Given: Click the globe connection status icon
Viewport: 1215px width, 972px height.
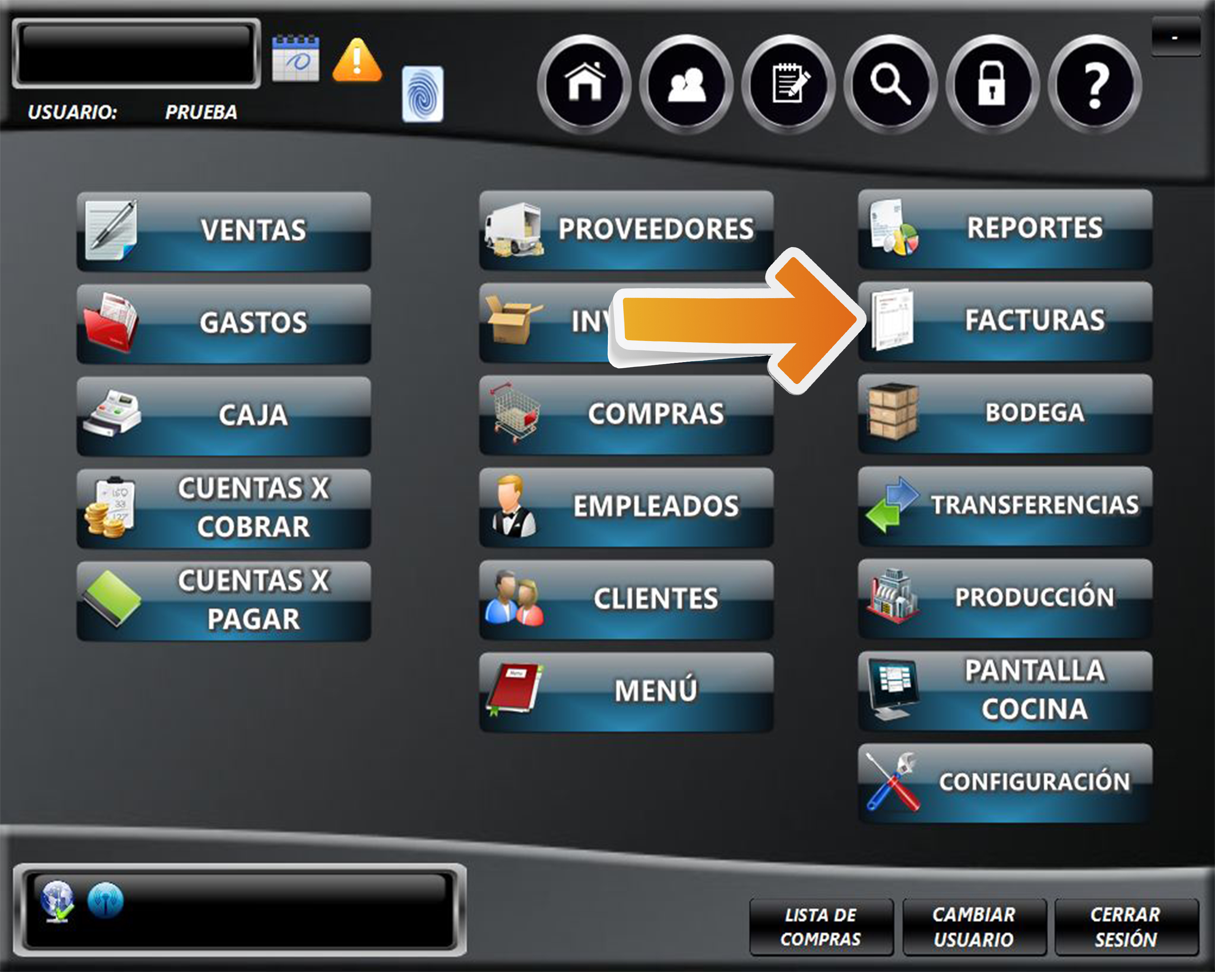Looking at the screenshot, I should 58,901.
